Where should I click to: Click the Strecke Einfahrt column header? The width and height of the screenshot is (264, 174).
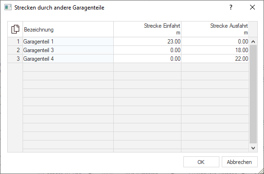pyautogui.click(x=147, y=29)
